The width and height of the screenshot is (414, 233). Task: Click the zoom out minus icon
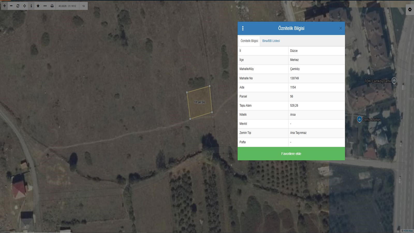tap(11, 6)
